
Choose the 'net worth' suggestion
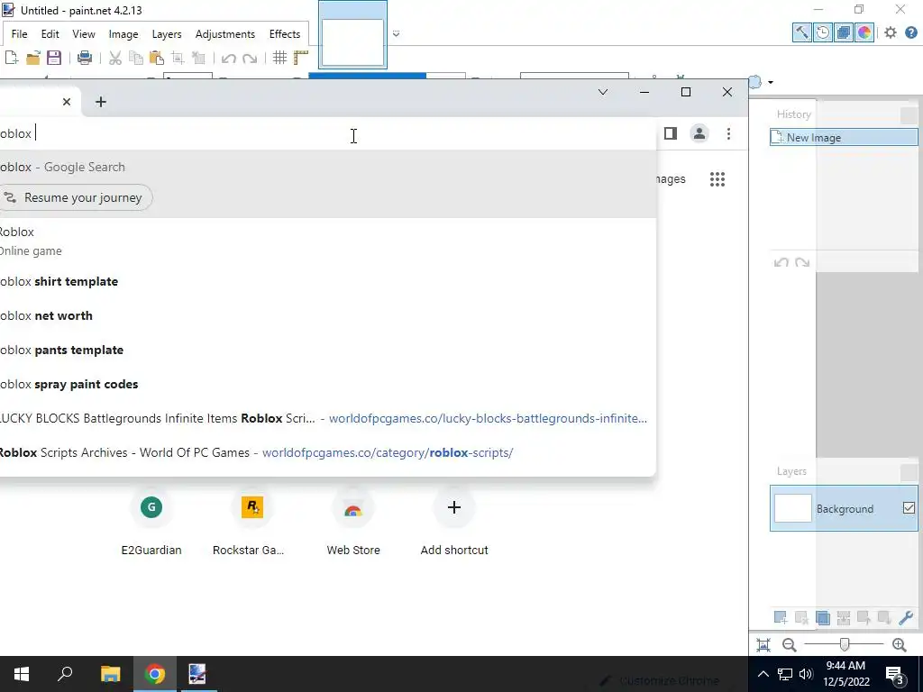pos(326,315)
